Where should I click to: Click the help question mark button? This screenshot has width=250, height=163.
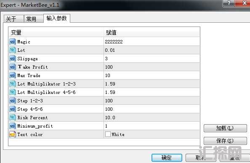coord(229,3)
